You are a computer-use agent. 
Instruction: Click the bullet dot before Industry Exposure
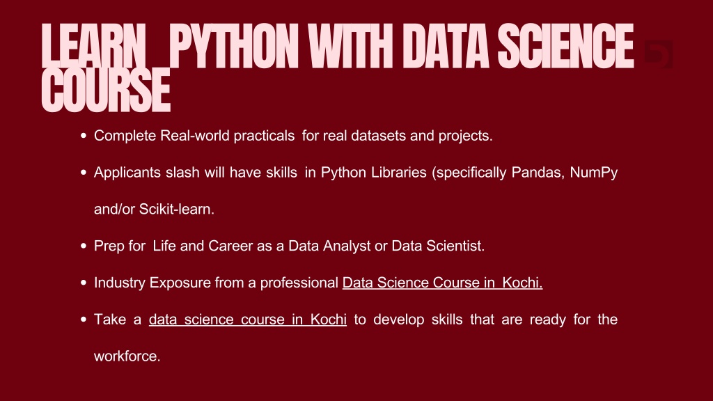point(84,283)
